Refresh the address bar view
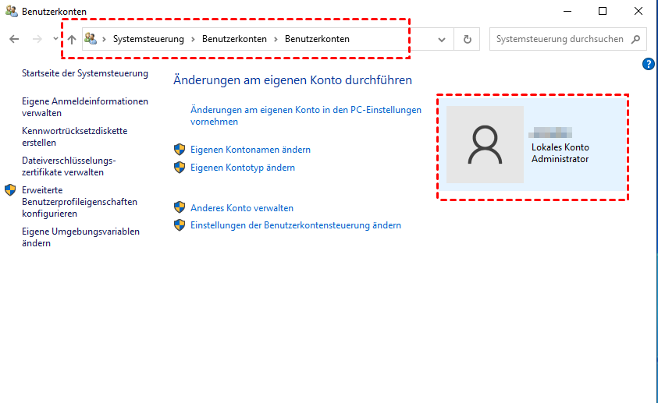This screenshot has height=403, width=658. tap(468, 39)
